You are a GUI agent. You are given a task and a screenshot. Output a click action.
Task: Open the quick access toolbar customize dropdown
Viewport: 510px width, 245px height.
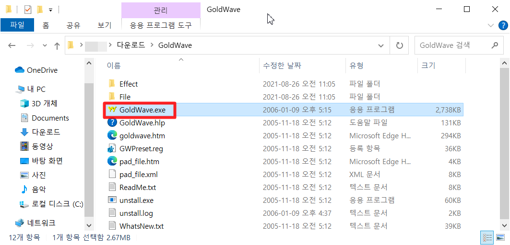tap(50, 10)
